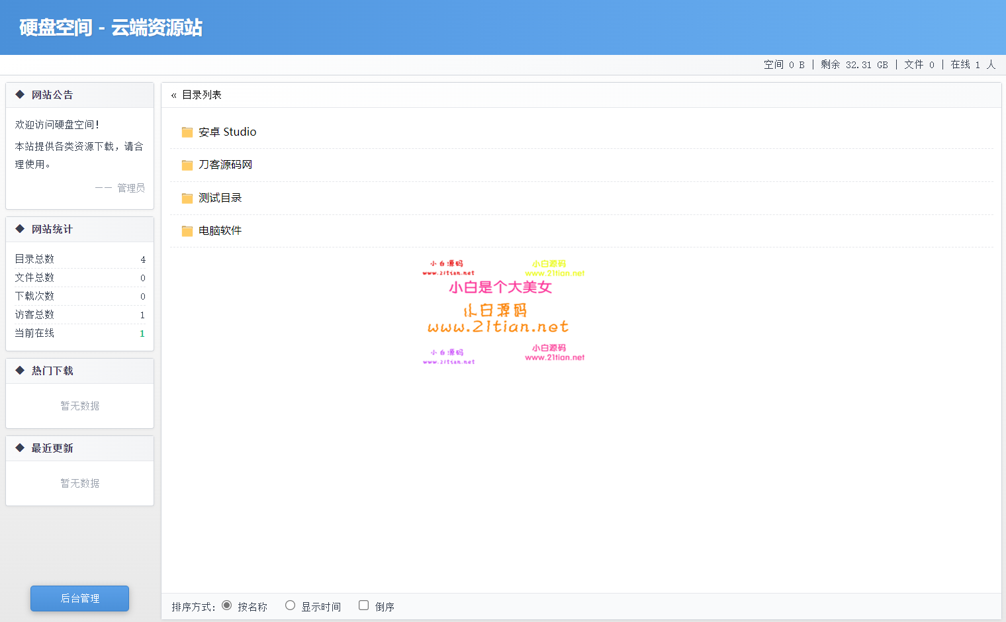Open the 安卓 Studio folder icon
This screenshot has height=622, width=1006.
click(187, 132)
